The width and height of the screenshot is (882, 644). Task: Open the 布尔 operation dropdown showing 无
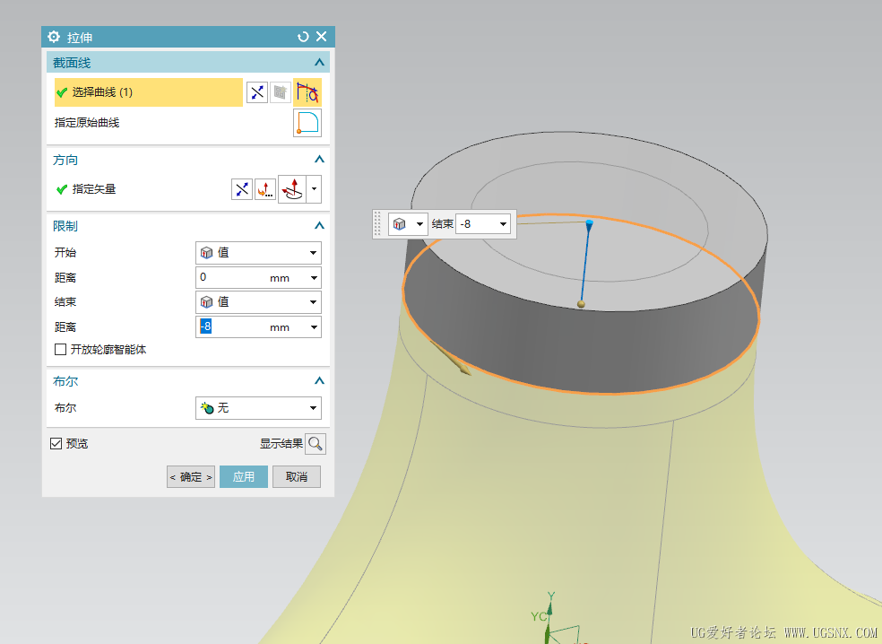pyautogui.click(x=258, y=408)
